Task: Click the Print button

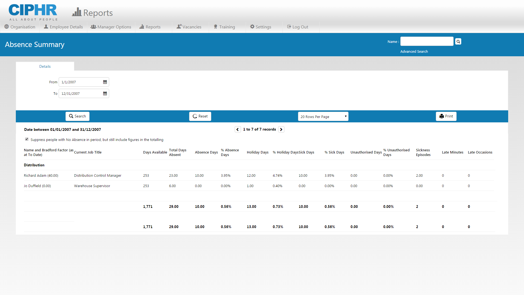Action: click(x=446, y=116)
